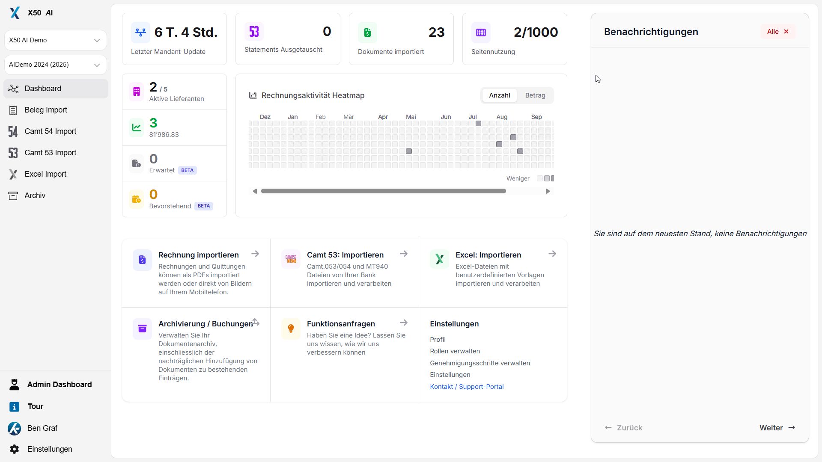Screen dimensions: 822x462
Task: Click the heatmap horizontal scrollbar thumb
Action: 383,191
